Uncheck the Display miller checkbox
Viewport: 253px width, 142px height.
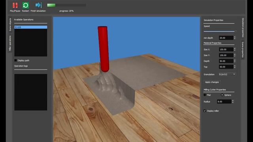click(x=205, y=111)
